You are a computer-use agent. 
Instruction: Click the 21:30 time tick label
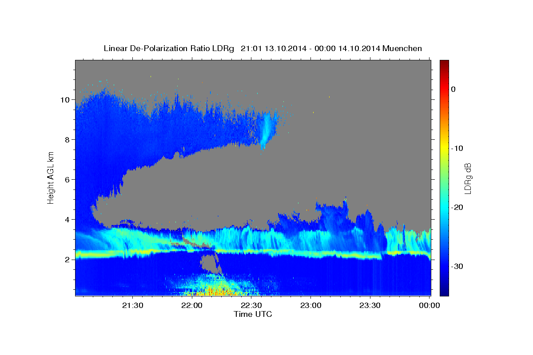tap(133, 305)
